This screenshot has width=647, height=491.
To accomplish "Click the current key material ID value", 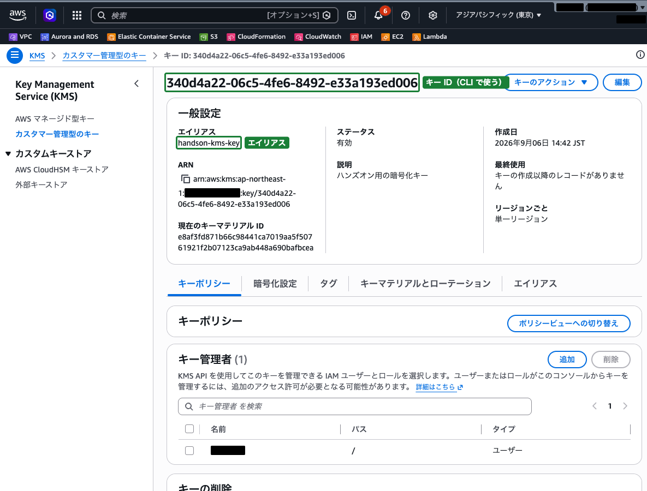I will pos(246,242).
